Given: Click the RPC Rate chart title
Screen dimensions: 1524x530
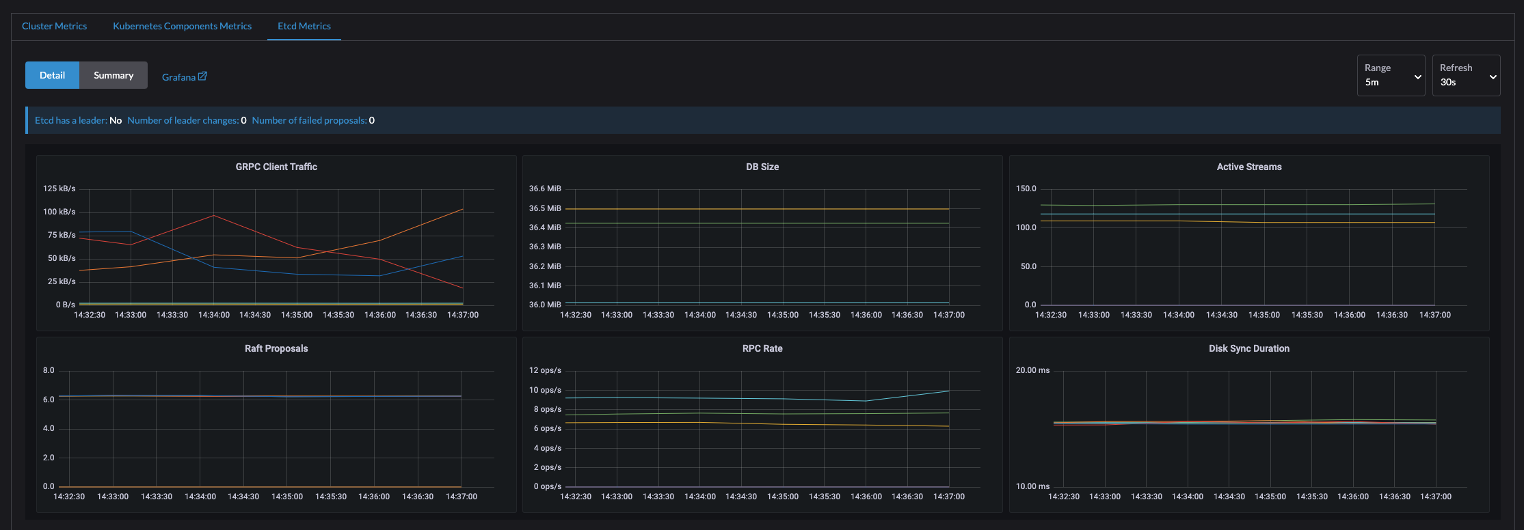Looking at the screenshot, I should point(762,348).
